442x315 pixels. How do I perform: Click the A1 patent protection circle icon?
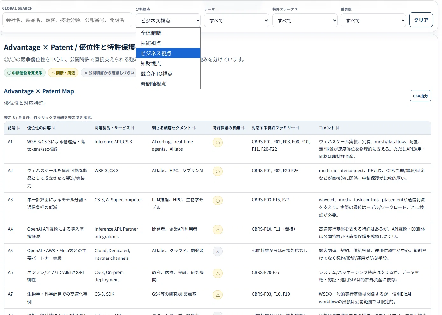(218, 143)
